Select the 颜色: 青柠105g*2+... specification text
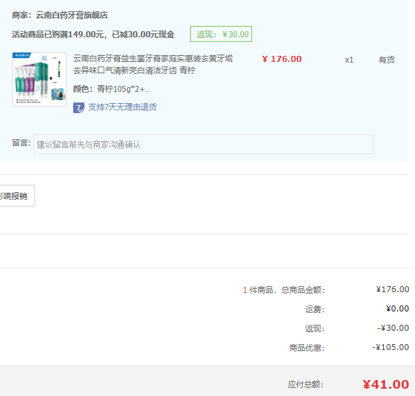 click(112, 89)
